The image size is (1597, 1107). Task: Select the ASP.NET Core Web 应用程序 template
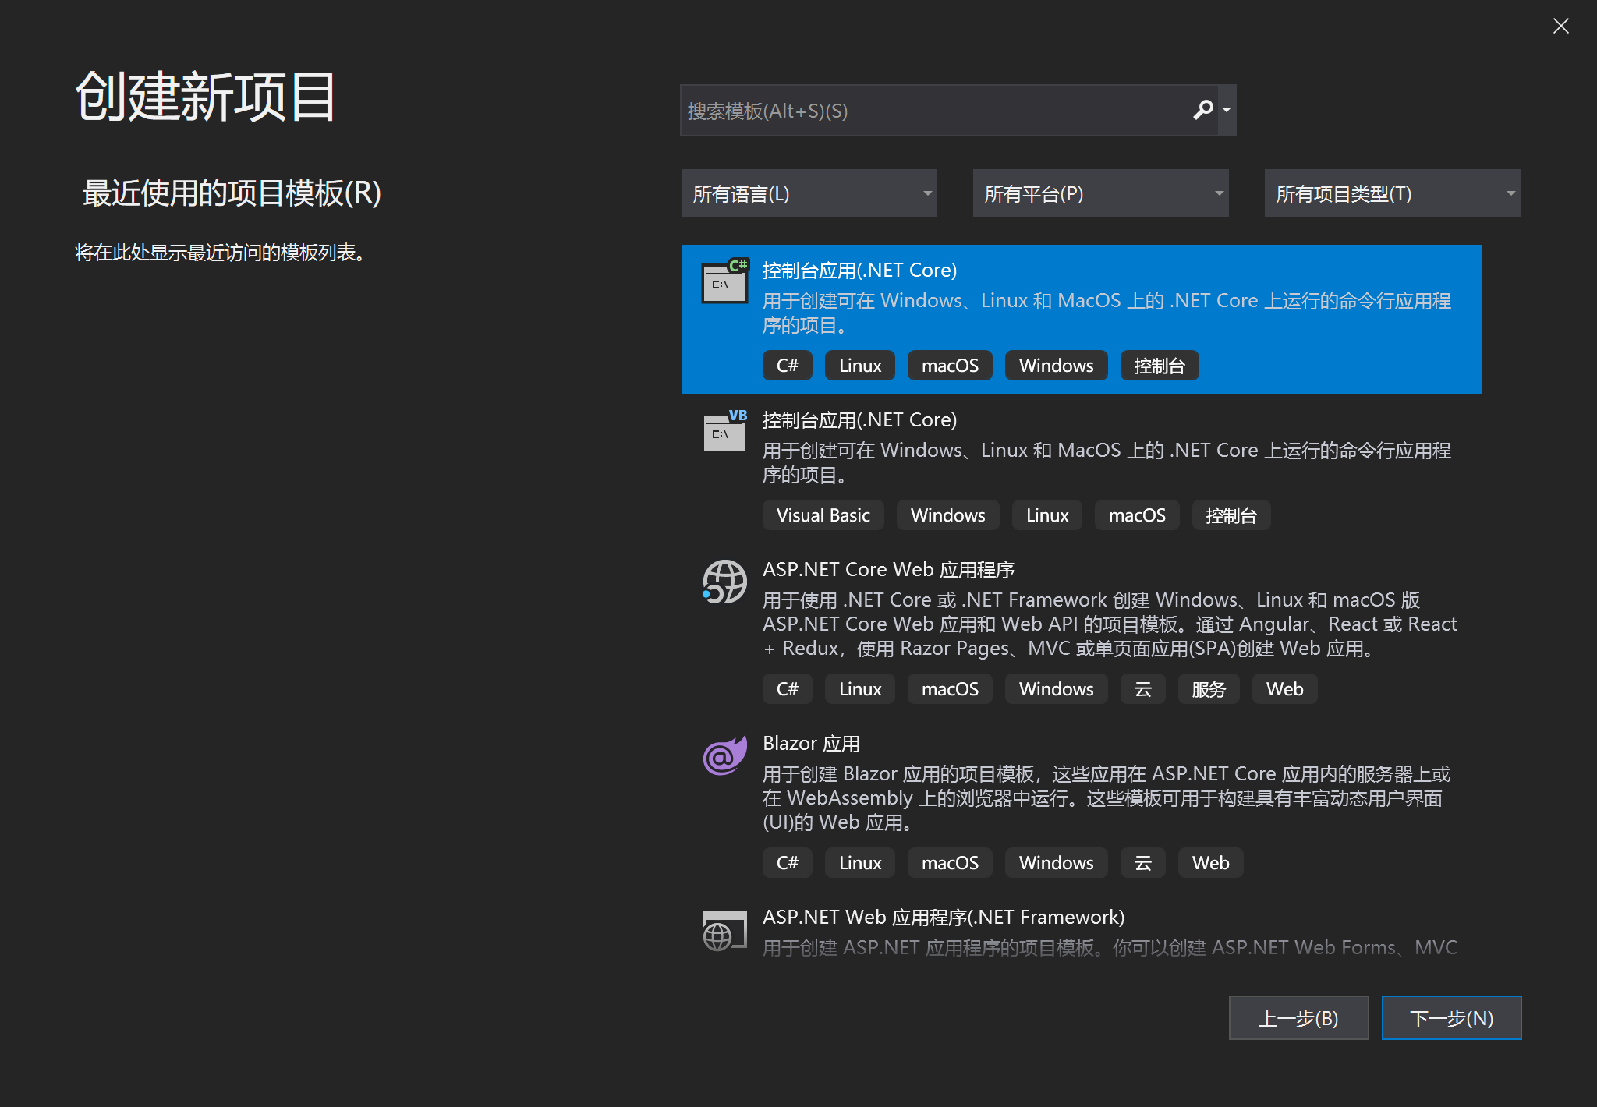coord(888,570)
